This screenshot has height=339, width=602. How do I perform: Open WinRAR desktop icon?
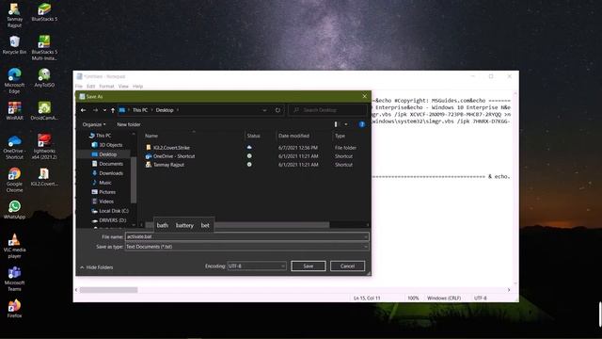tap(15, 111)
